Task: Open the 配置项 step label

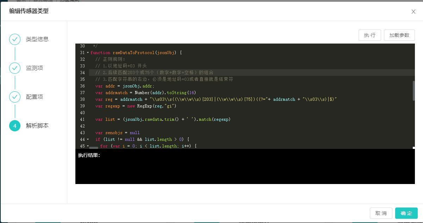Action: click(35, 97)
